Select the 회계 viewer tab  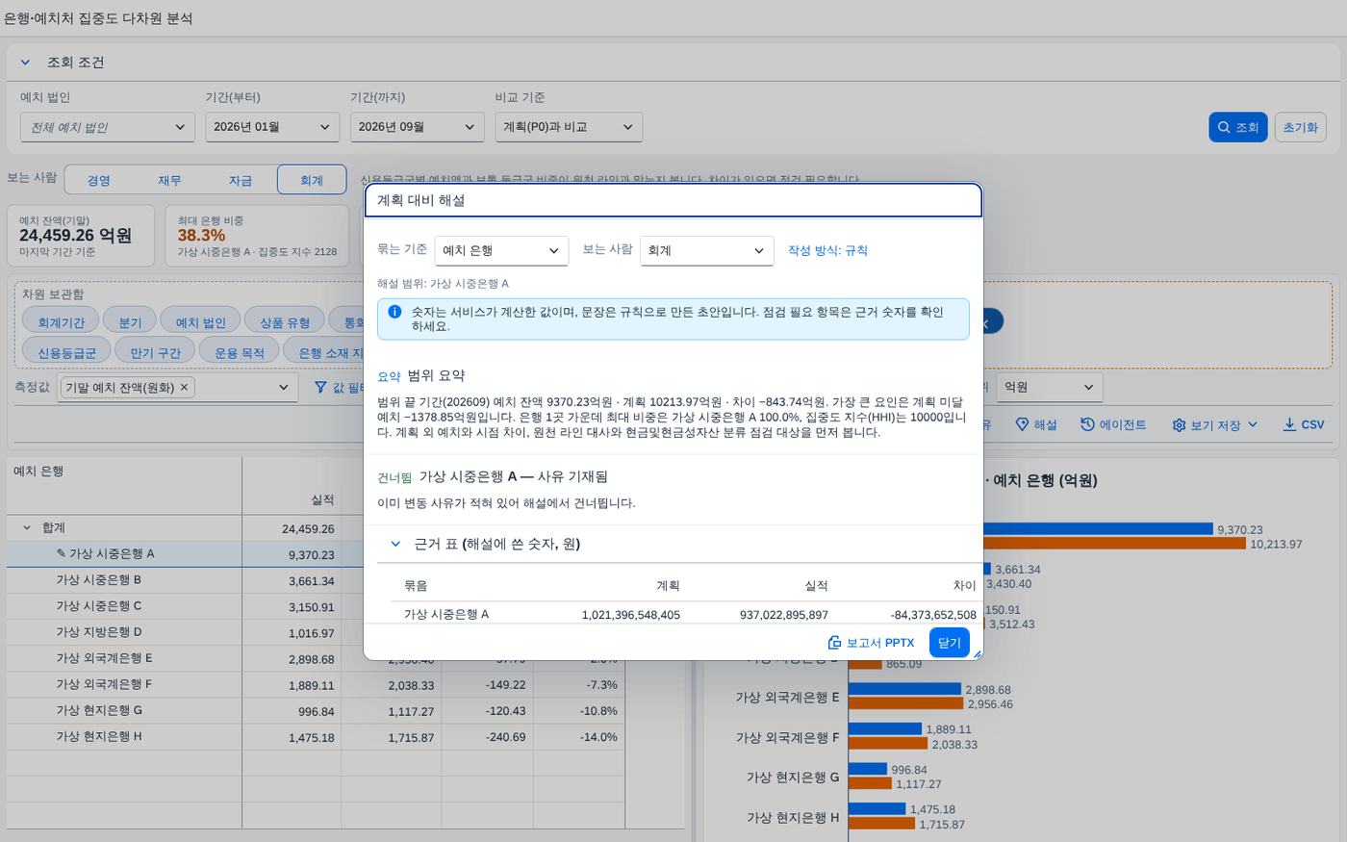312,180
